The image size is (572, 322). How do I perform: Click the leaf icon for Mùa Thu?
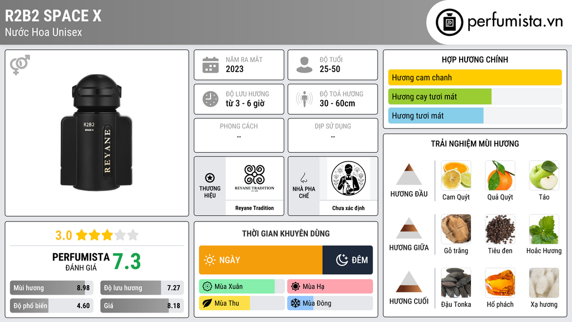click(207, 303)
